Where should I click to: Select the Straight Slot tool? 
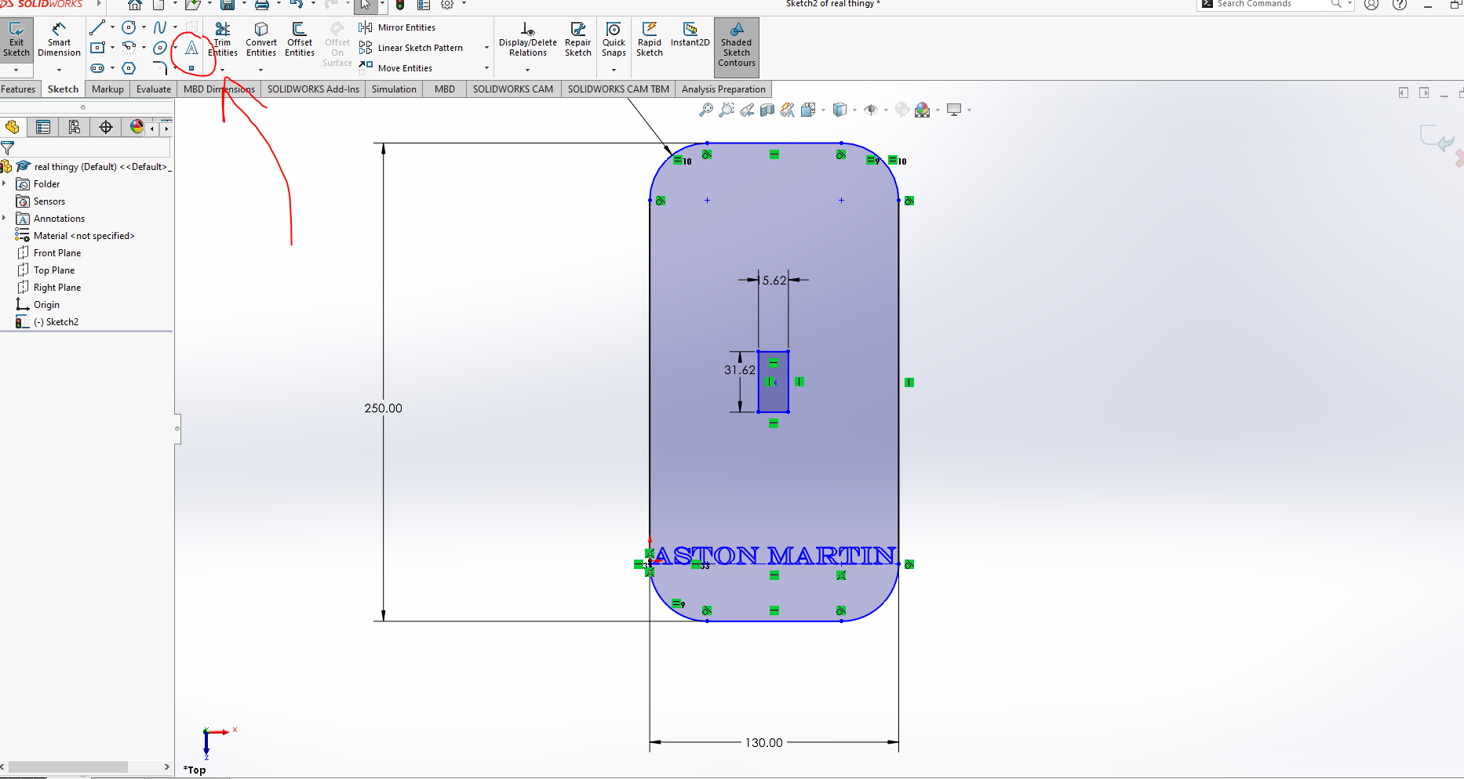[x=97, y=68]
